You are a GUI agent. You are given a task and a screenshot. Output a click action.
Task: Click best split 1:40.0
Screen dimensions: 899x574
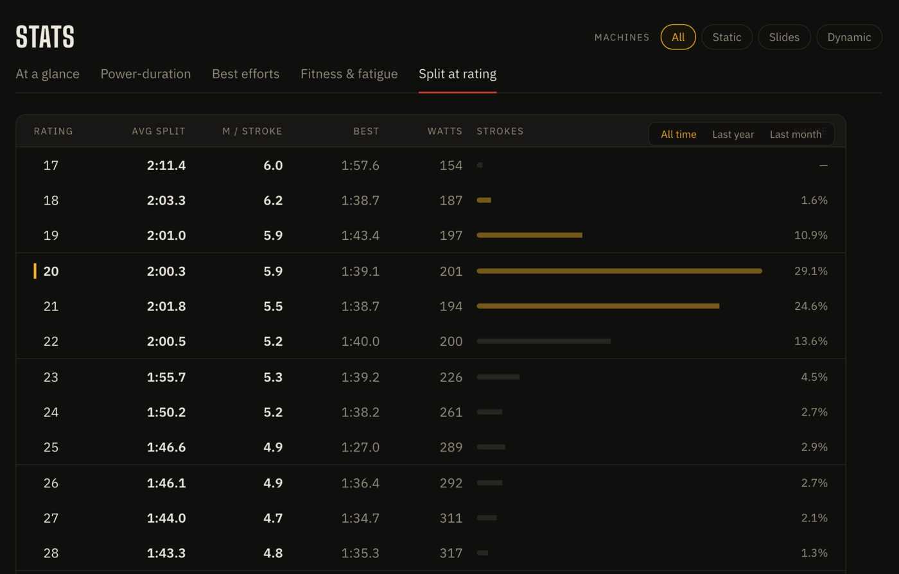point(360,341)
